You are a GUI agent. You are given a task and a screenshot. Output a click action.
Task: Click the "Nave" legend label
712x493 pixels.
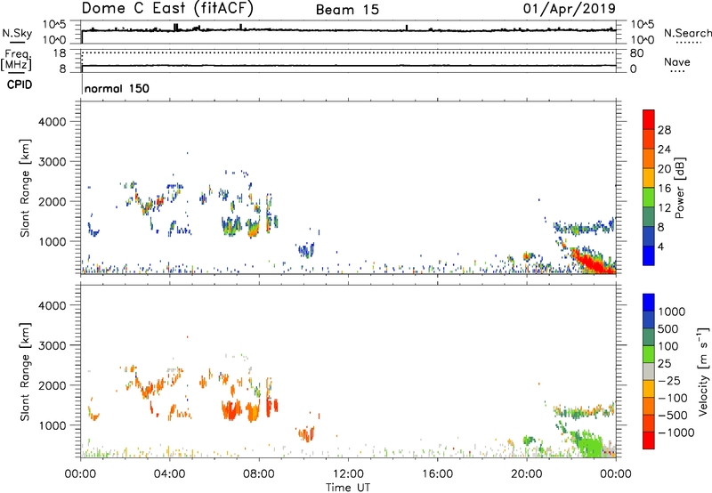click(x=676, y=61)
